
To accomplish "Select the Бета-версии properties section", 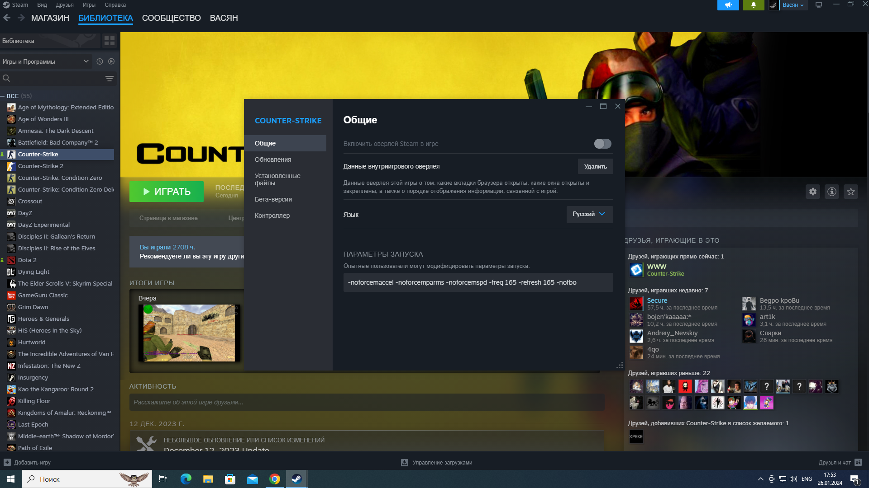I will [x=285, y=199].
